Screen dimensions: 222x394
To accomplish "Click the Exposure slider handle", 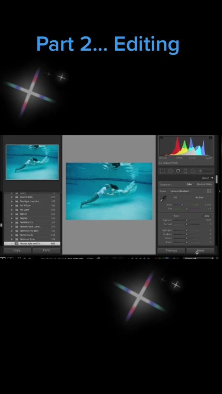I will (x=187, y=220).
